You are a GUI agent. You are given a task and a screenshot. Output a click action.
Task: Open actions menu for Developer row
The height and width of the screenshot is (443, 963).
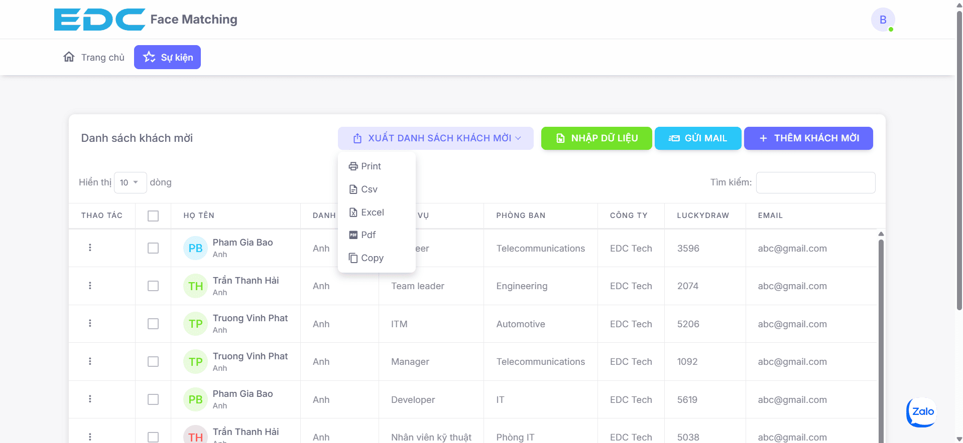(x=90, y=399)
